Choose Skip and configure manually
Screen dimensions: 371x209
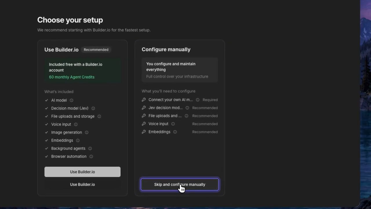click(x=180, y=185)
